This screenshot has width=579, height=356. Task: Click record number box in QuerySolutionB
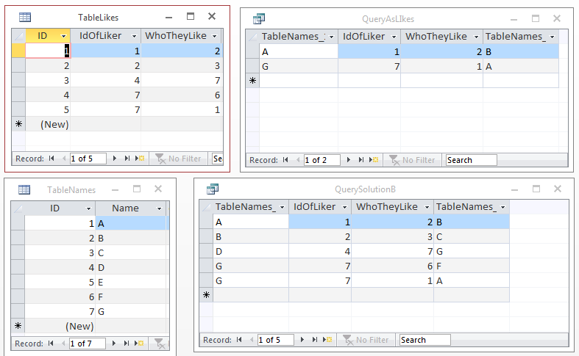tap(275, 340)
